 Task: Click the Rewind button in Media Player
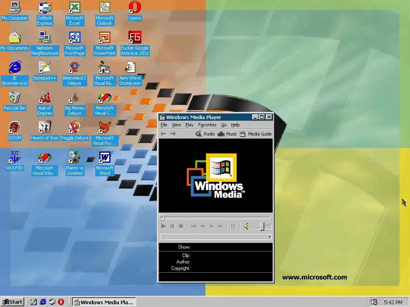[202, 226]
